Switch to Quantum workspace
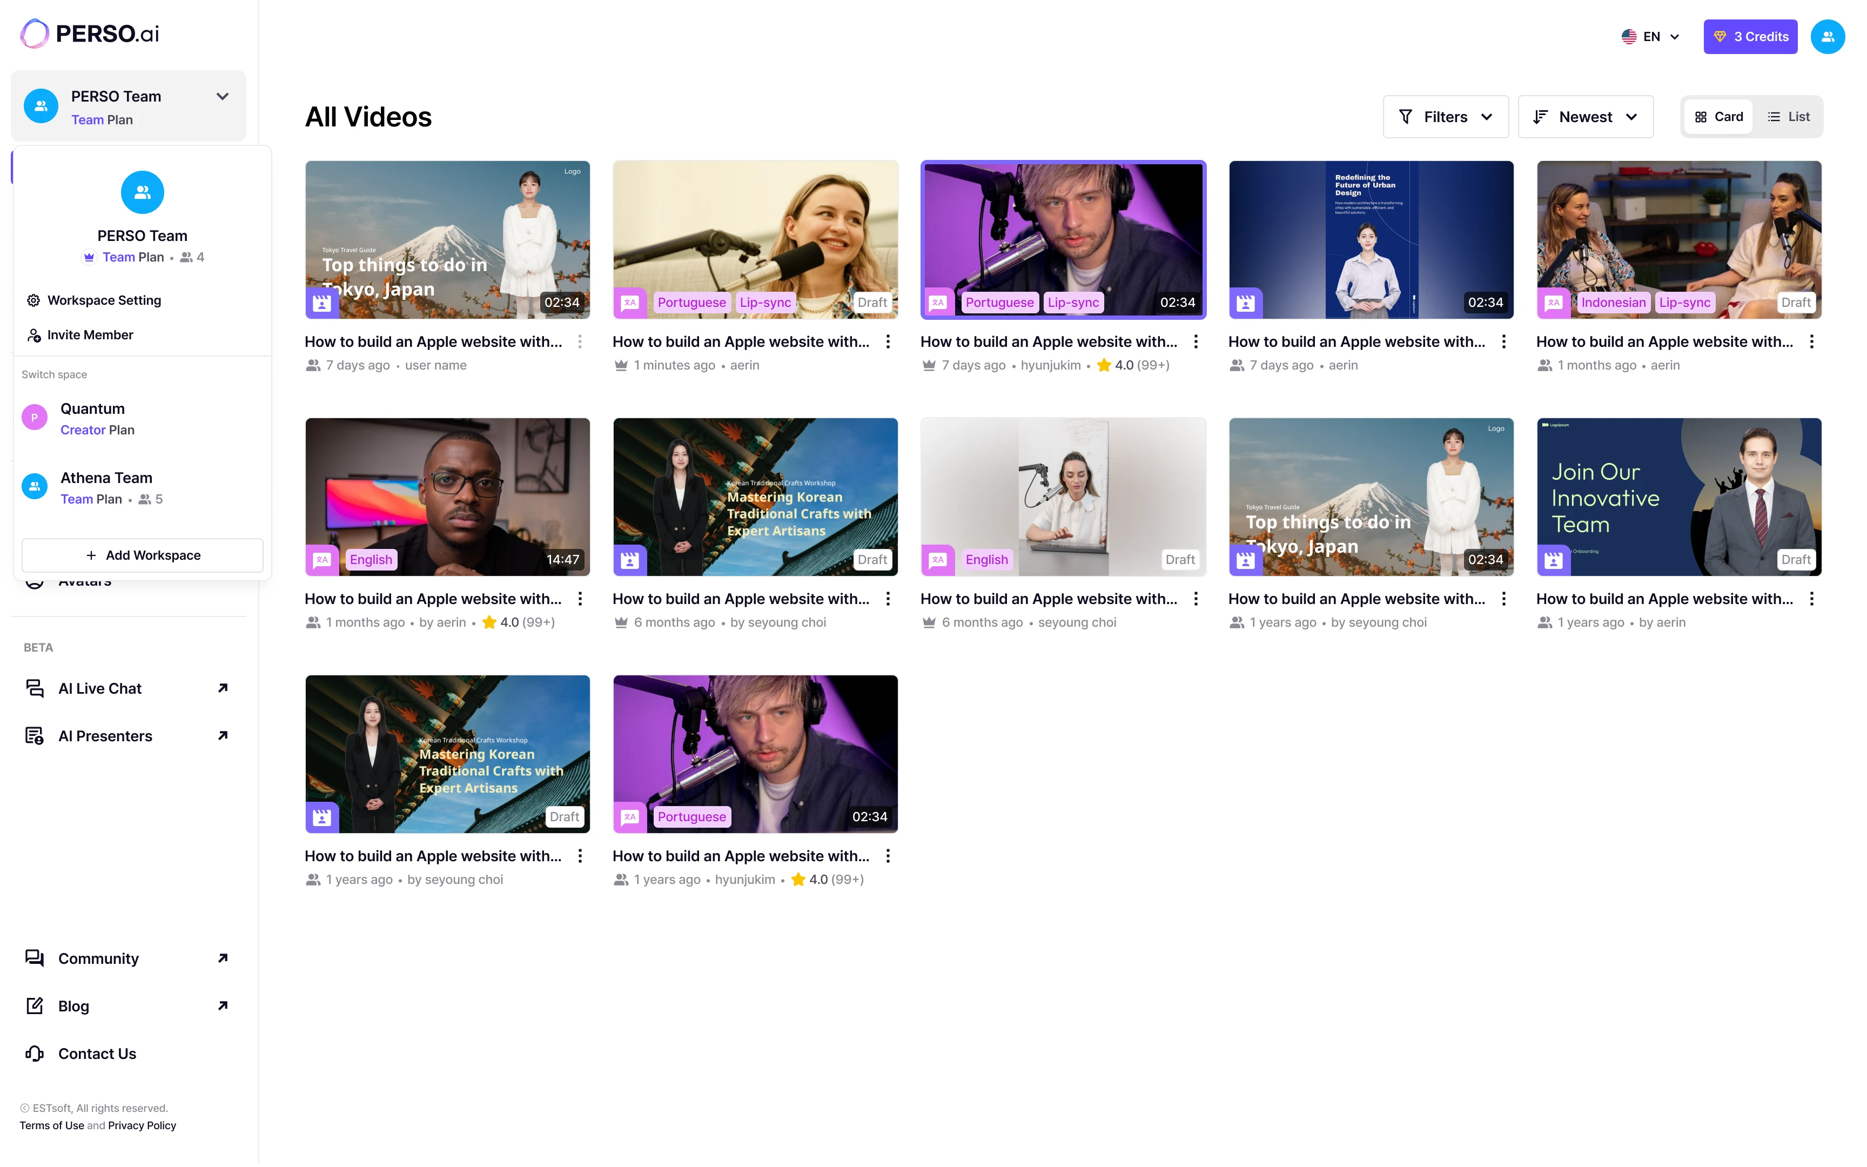The image size is (1867, 1167). pyautogui.click(x=143, y=418)
